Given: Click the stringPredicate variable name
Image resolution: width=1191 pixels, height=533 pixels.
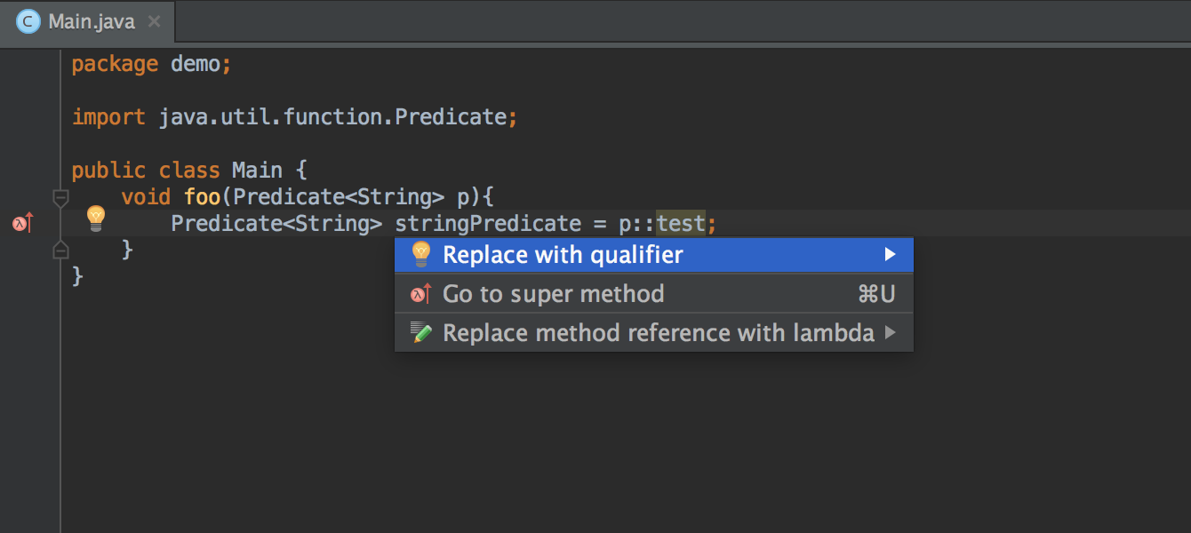Looking at the screenshot, I should coord(487,223).
